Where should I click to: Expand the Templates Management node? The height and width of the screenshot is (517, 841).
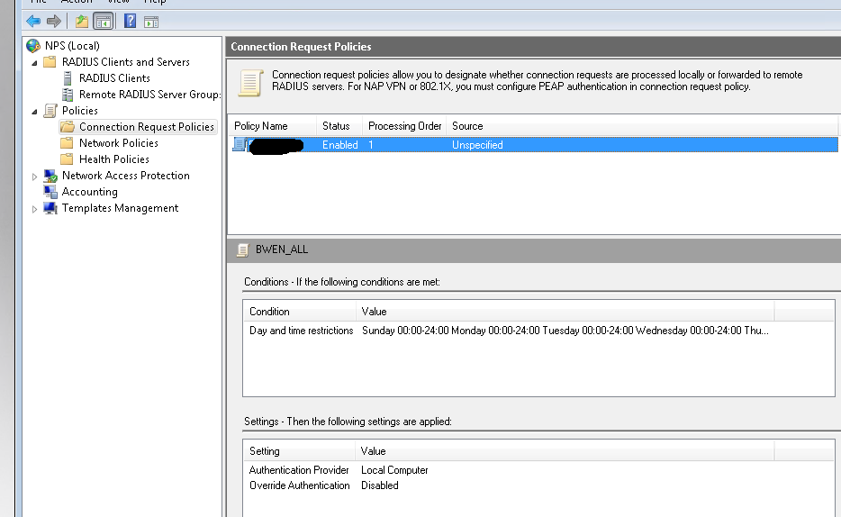[x=35, y=209]
